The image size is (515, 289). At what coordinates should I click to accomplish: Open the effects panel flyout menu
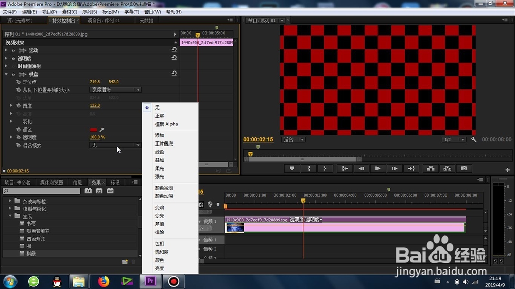(x=134, y=182)
